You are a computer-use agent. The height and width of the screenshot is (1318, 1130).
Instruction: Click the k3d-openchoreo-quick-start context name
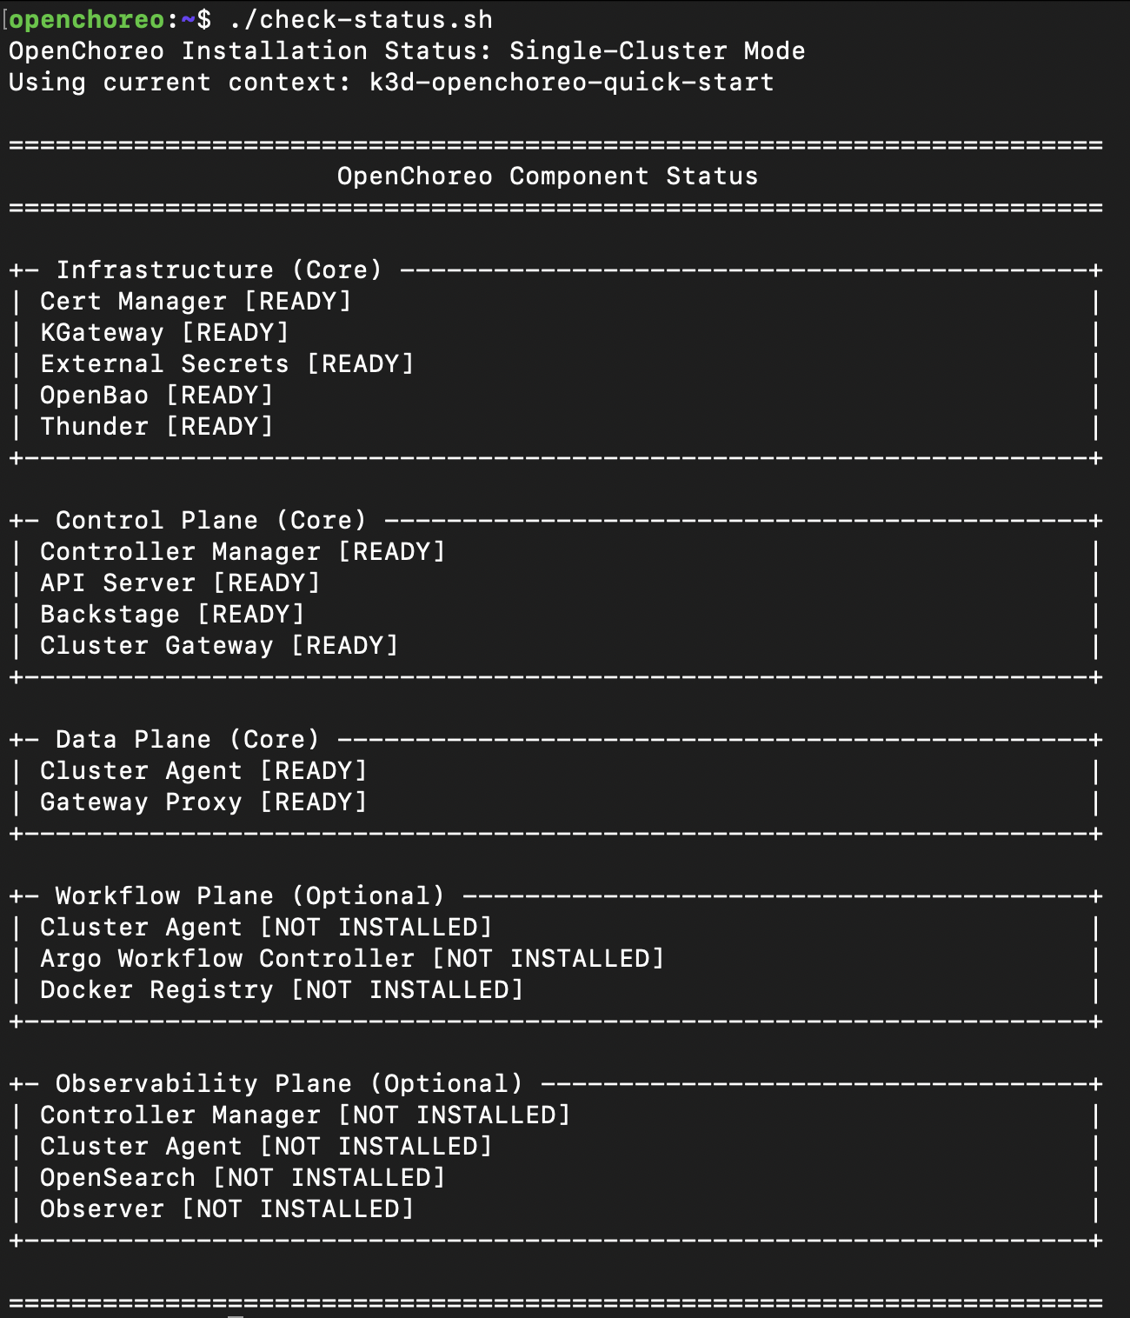[x=571, y=83]
